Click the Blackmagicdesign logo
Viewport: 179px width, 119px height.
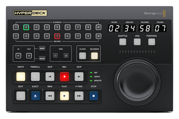pos(155,13)
